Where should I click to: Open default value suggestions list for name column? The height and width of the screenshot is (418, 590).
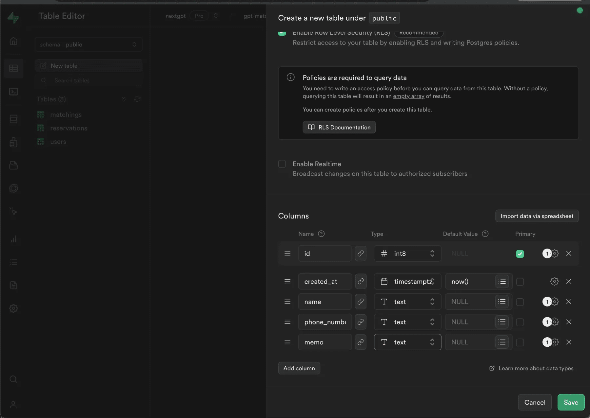click(x=502, y=302)
